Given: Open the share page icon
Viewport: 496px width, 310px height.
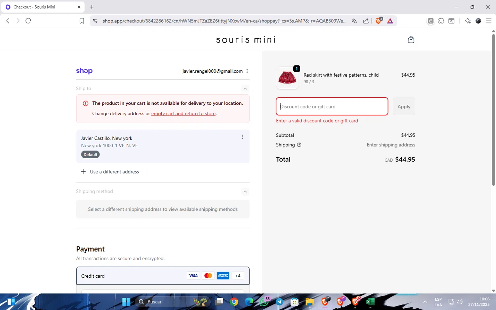Looking at the screenshot, I should click(x=366, y=21).
